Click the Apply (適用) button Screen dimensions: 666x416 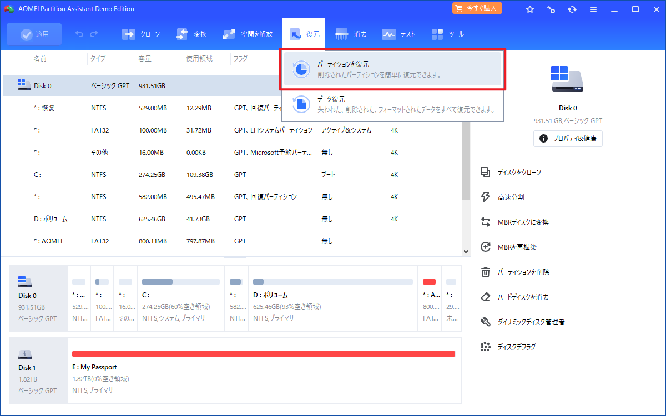point(34,34)
